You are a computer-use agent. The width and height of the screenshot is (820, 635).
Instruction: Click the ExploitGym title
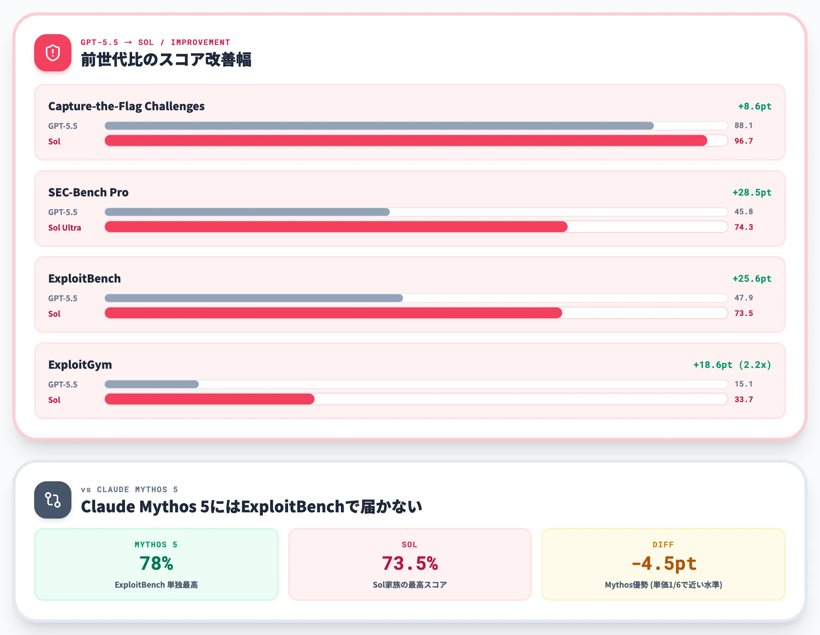click(x=80, y=365)
